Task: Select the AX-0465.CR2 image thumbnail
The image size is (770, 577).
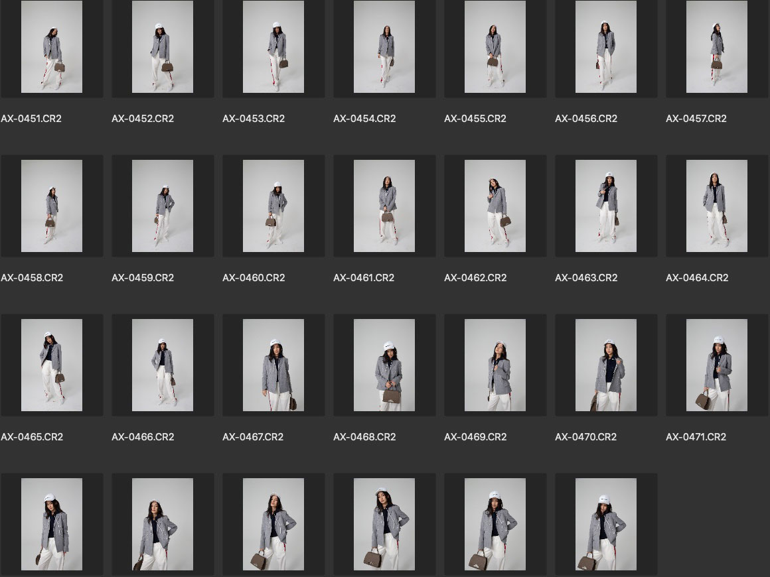Action: (52, 365)
